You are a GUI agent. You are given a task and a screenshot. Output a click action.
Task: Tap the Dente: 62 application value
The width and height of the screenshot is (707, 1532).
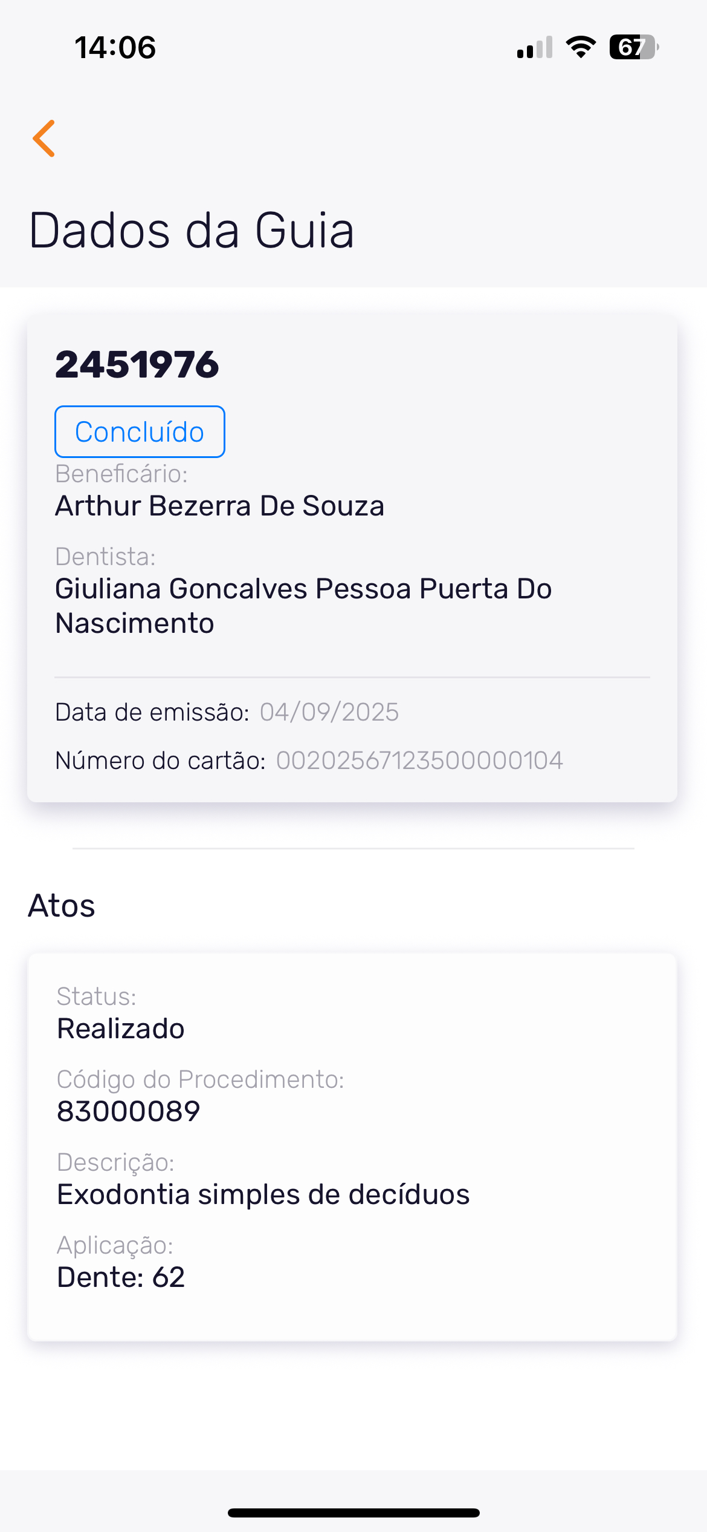pyautogui.click(x=121, y=1277)
